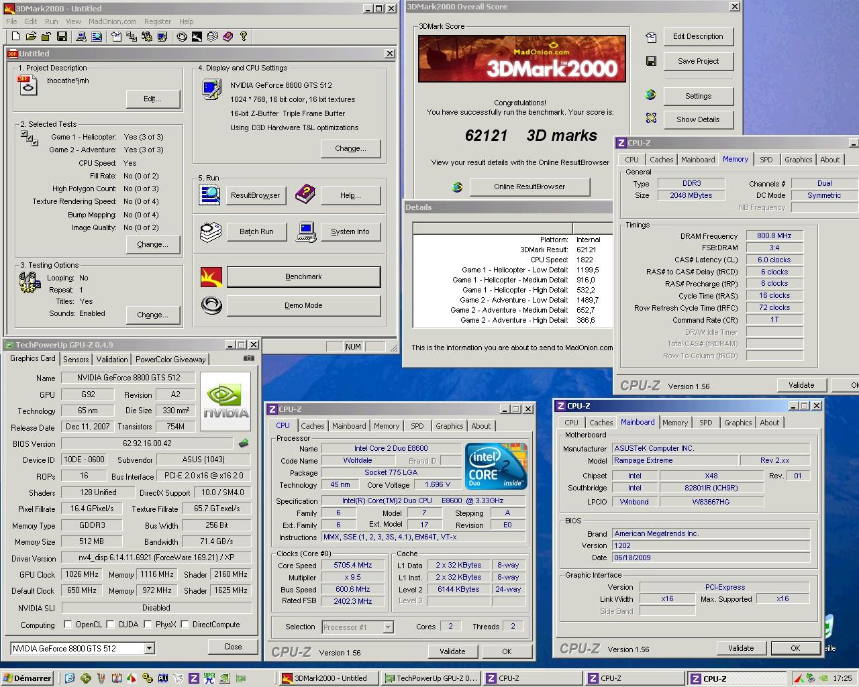Click the BIOS save chip icon in GPU-Z
Screen dimensions: 859x687
pos(244,443)
